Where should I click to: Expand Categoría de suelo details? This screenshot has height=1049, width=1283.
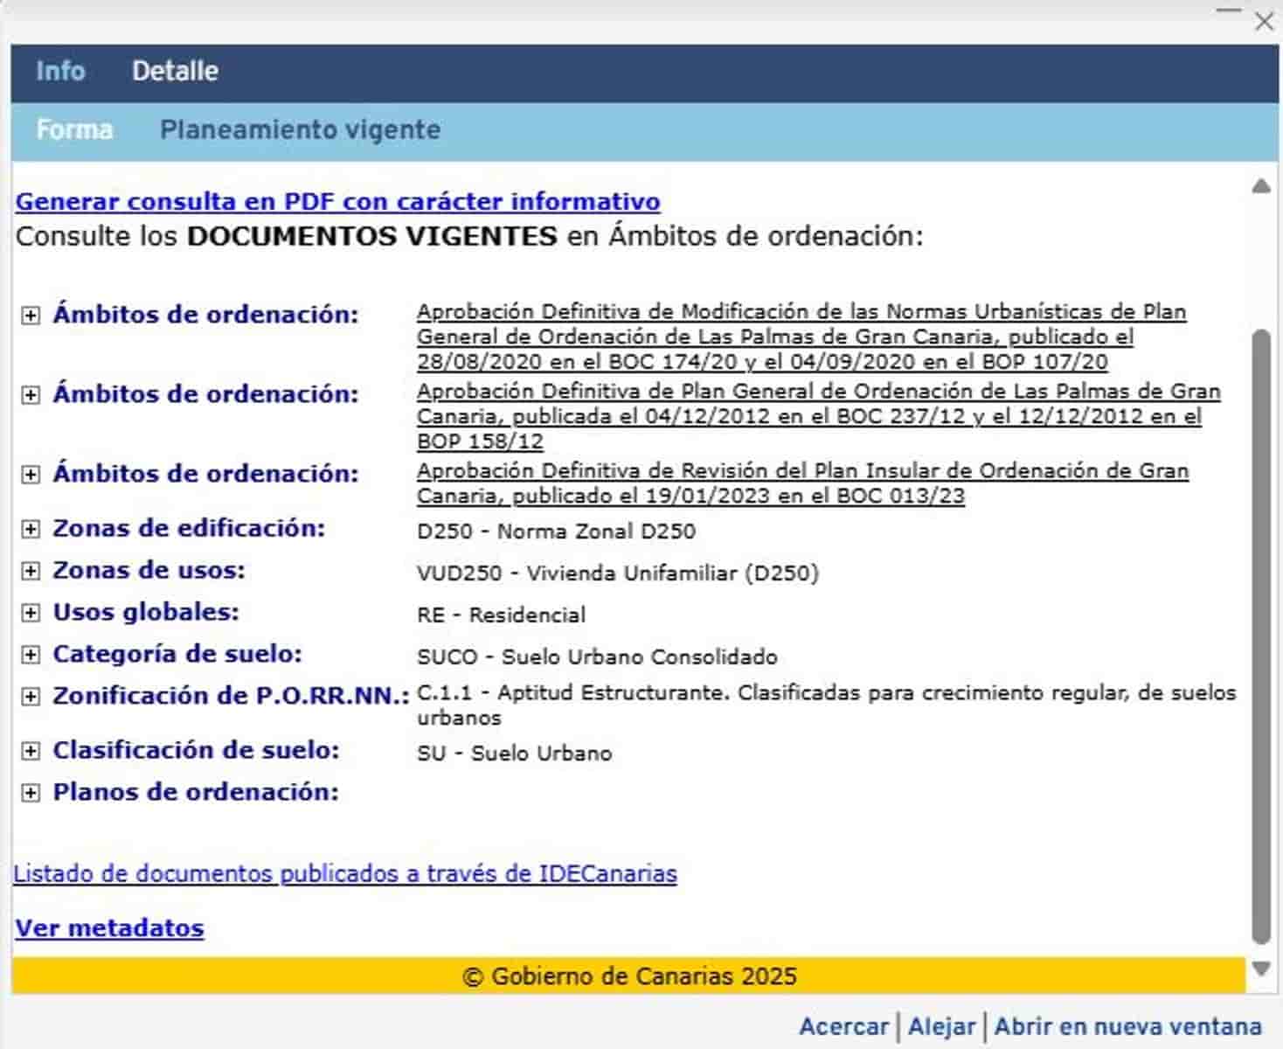pyautogui.click(x=31, y=656)
